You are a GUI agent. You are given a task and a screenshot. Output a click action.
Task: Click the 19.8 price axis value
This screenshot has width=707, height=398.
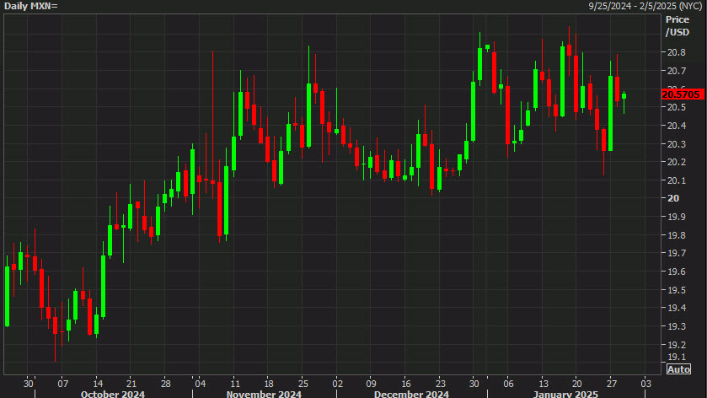[677, 235]
